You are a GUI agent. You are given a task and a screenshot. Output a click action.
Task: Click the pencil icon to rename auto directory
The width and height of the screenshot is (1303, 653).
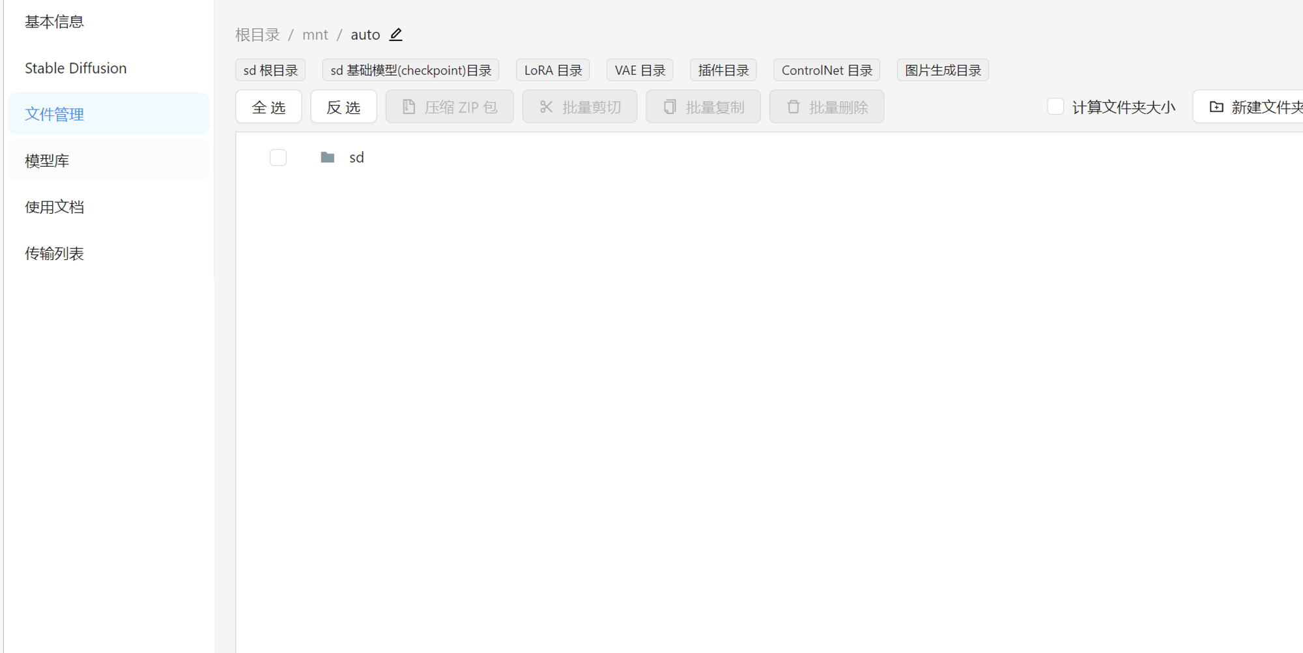point(395,35)
